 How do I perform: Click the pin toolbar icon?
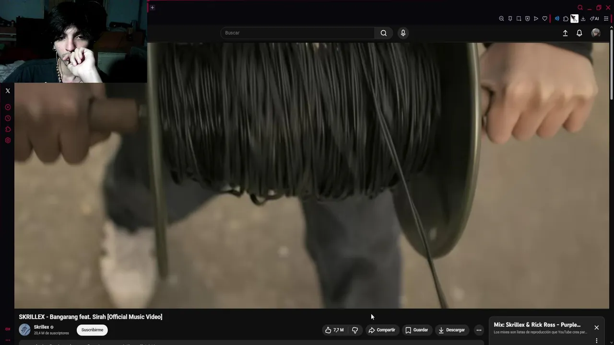[510, 19]
